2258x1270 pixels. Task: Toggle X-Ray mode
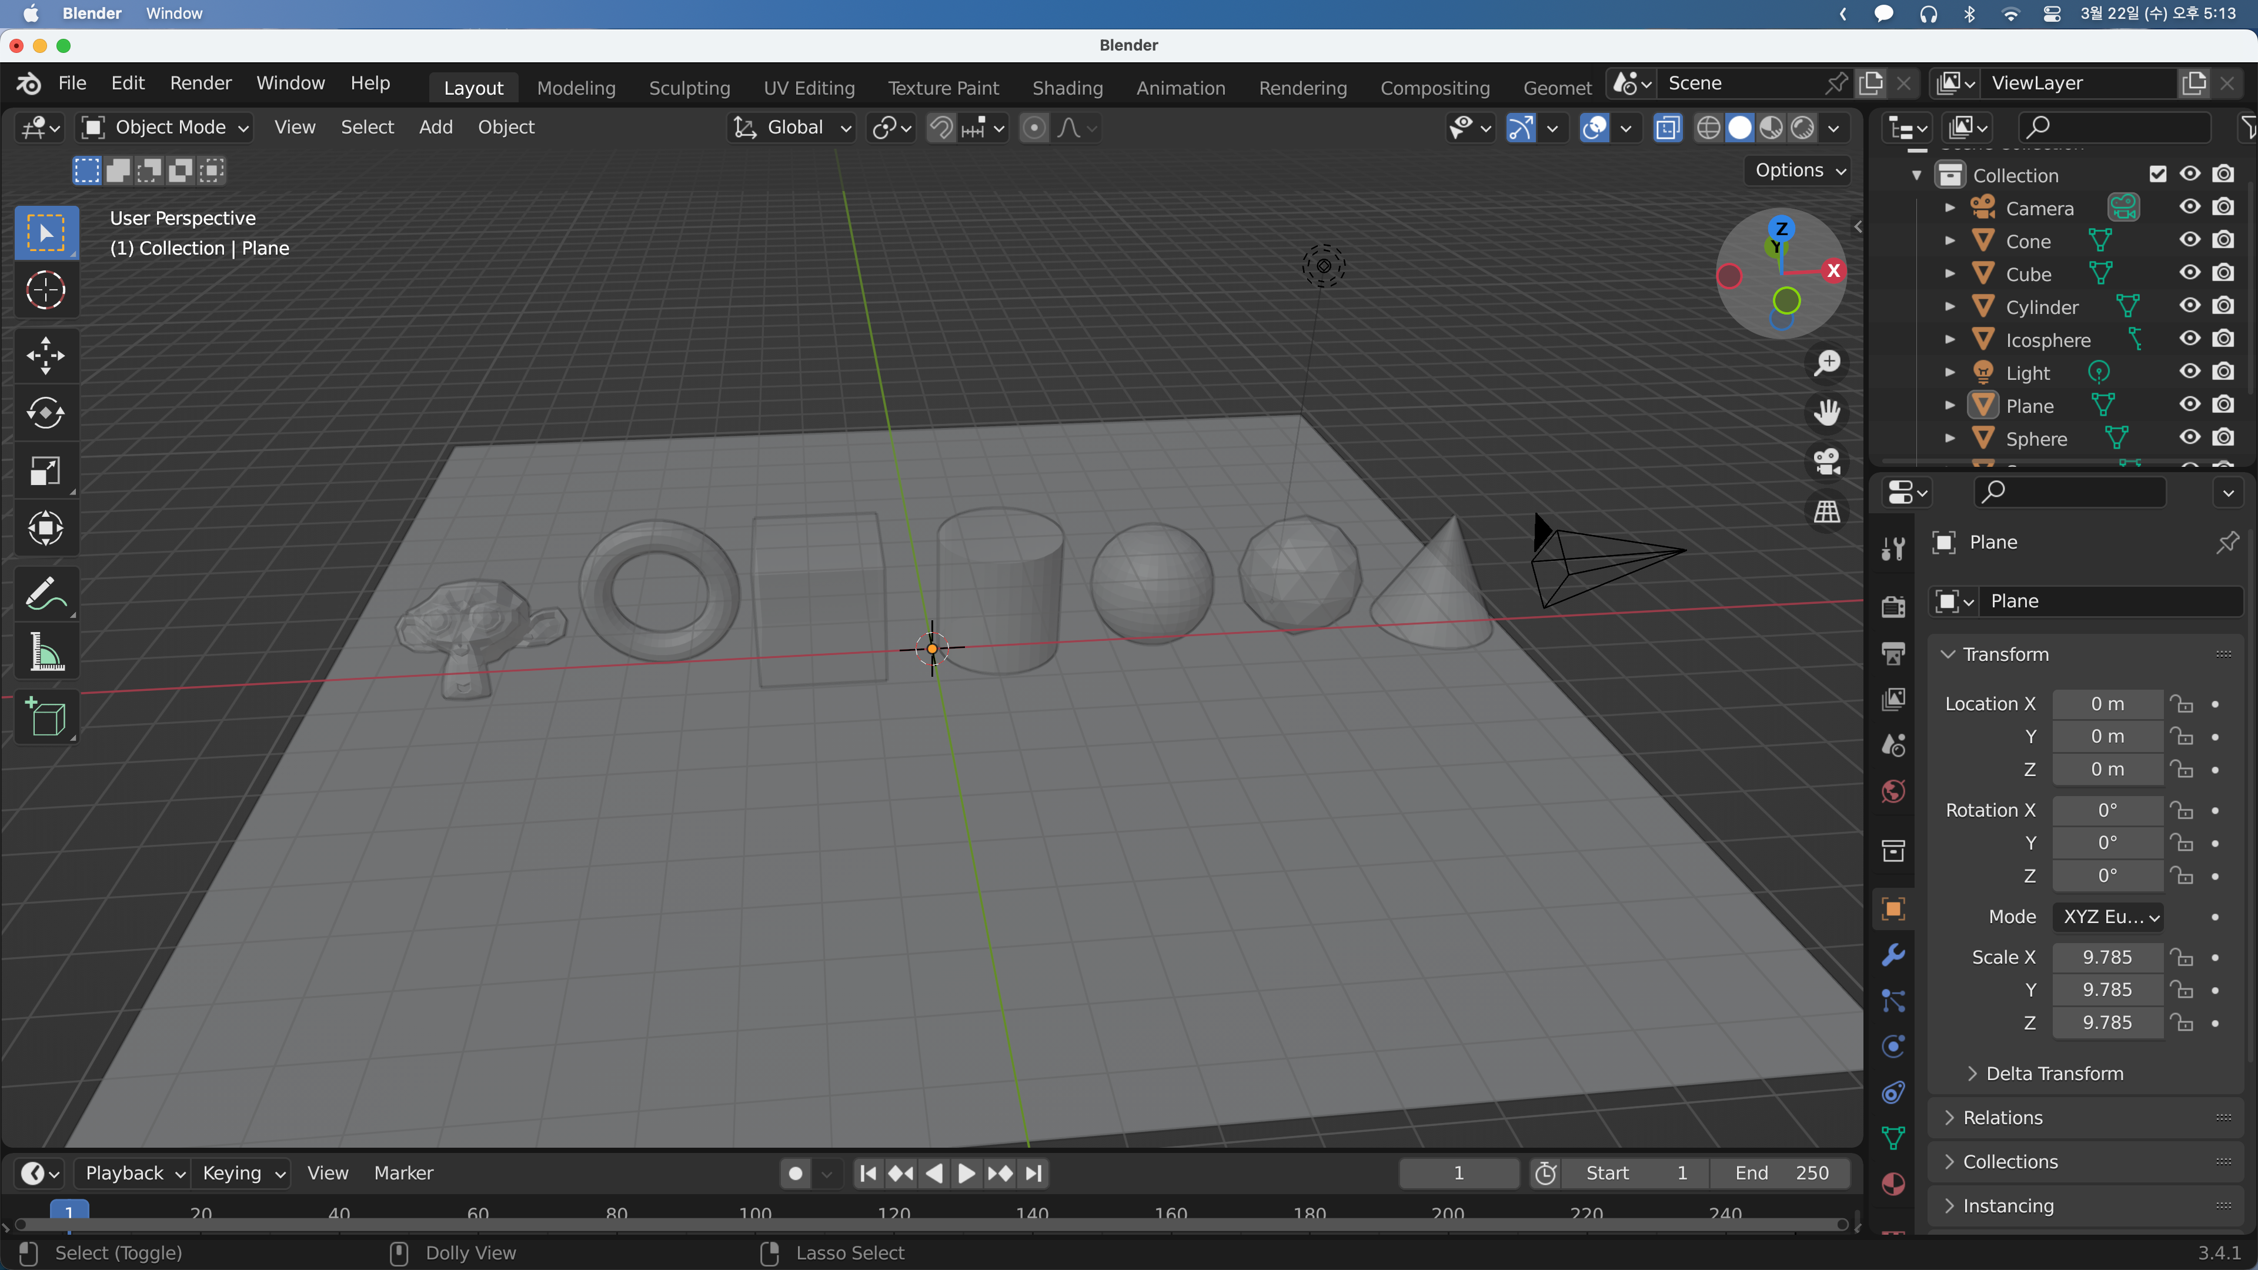point(1667,128)
